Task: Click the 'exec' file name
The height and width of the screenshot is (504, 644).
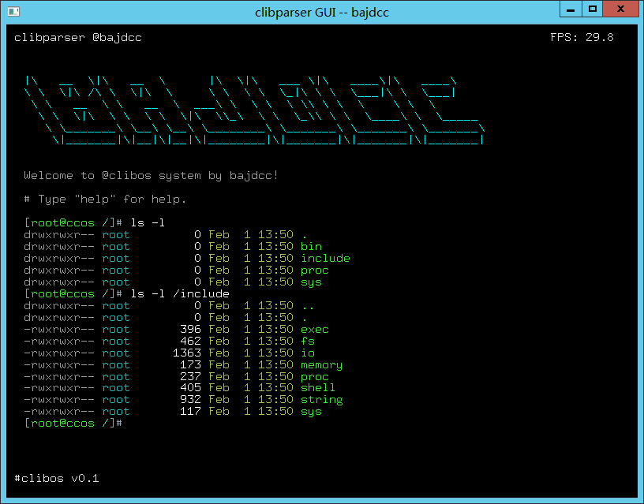Action: tap(315, 330)
